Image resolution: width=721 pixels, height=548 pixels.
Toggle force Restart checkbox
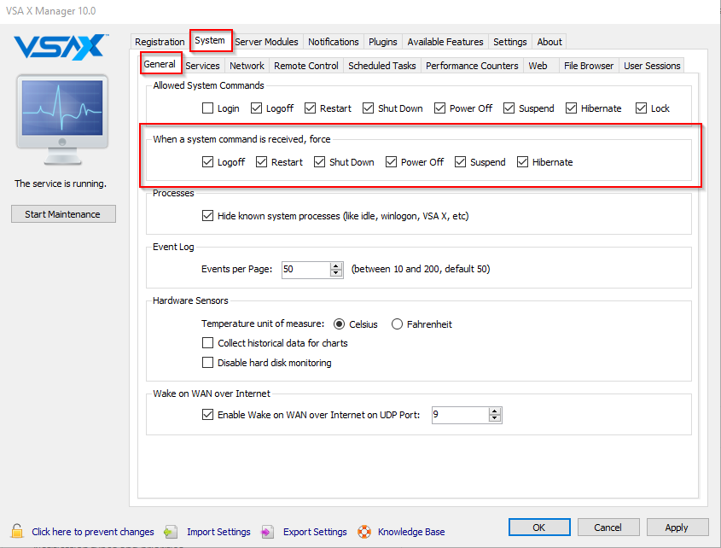tap(261, 162)
